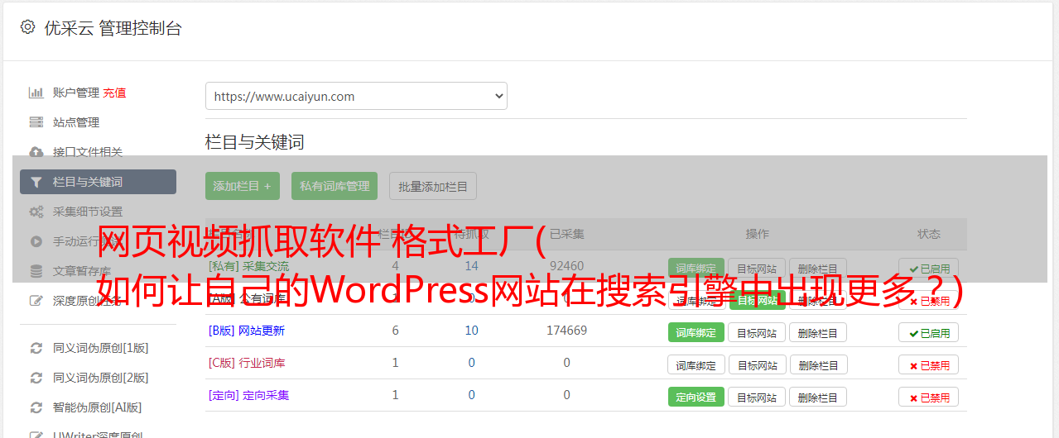Image resolution: width=1059 pixels, height=438 pixels.
Task: Open 采集细节设置 in the sidebar
Action: point(88,212)
